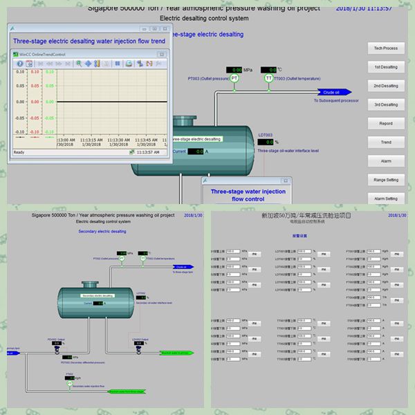Click the help icon in trend toolbar
This screenshot has width=415, height=415.
tap(20, 64)
